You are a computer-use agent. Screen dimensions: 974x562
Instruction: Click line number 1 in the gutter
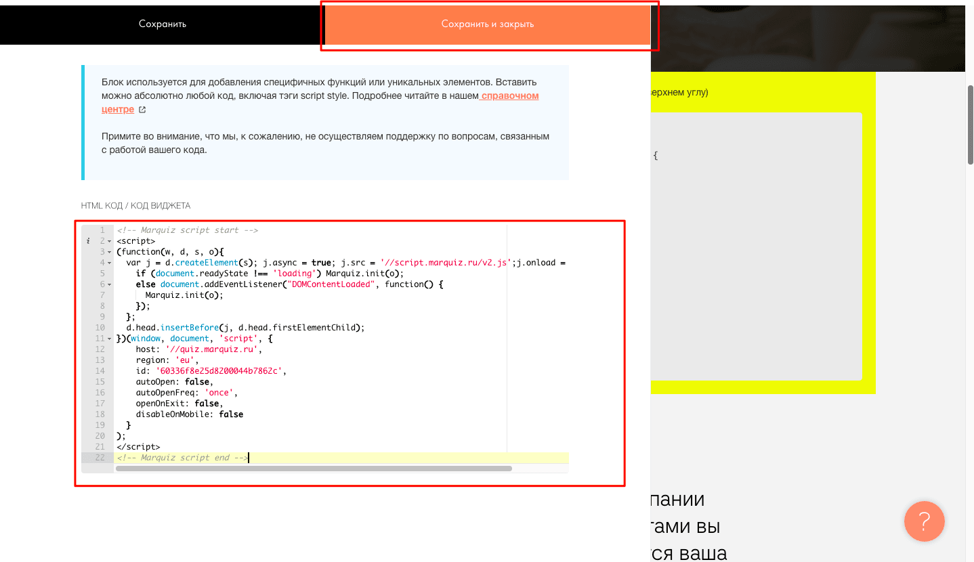pos(102,230)
